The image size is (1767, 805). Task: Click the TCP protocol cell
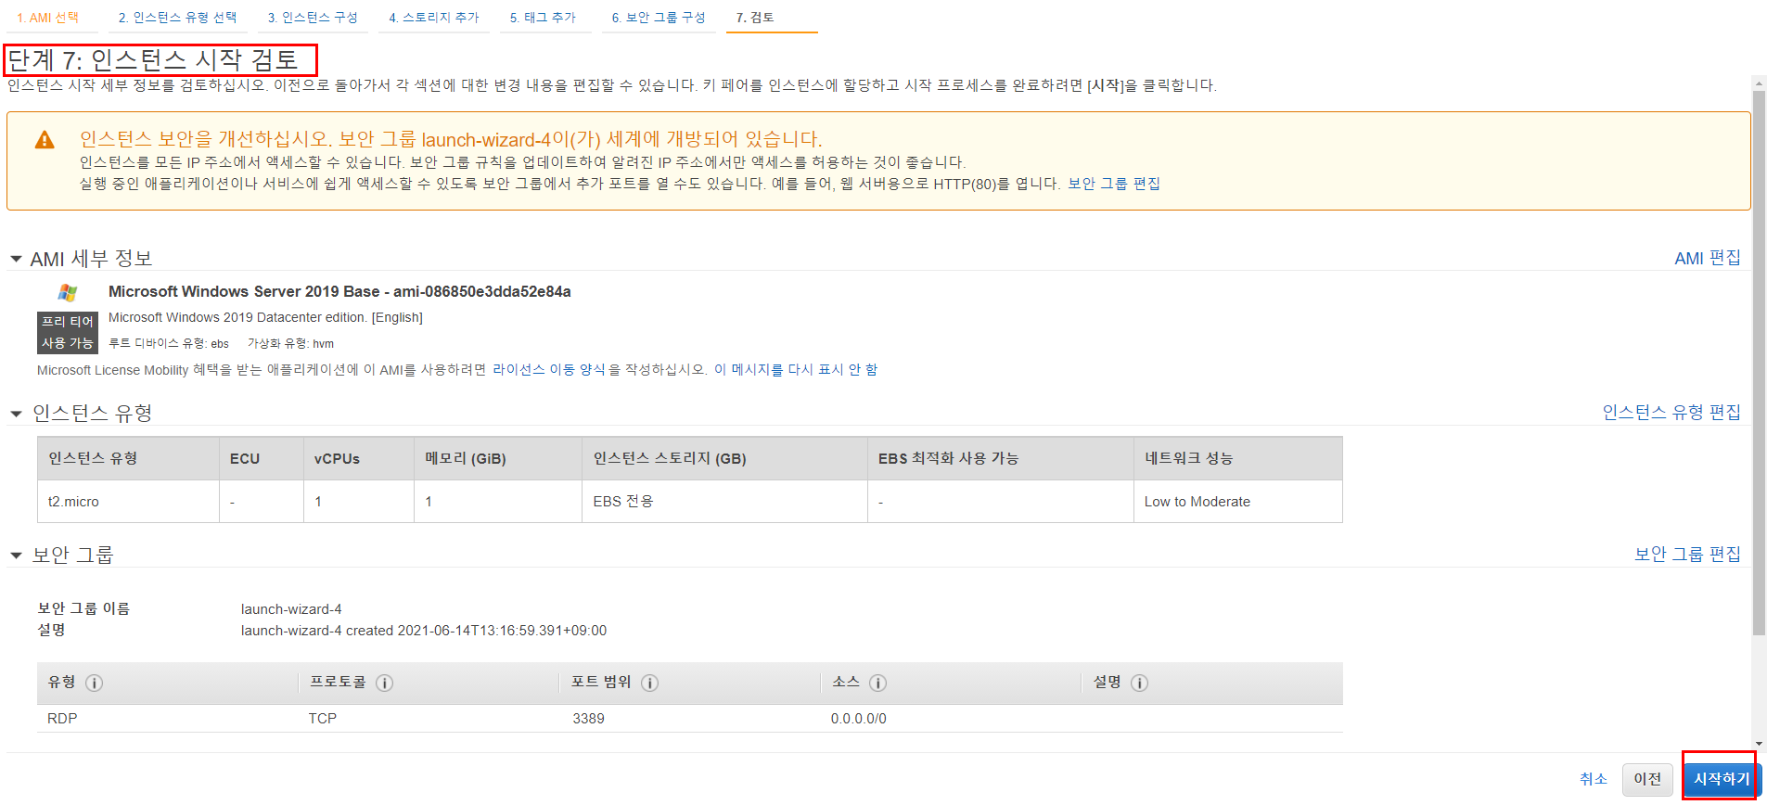pos(323,719)
